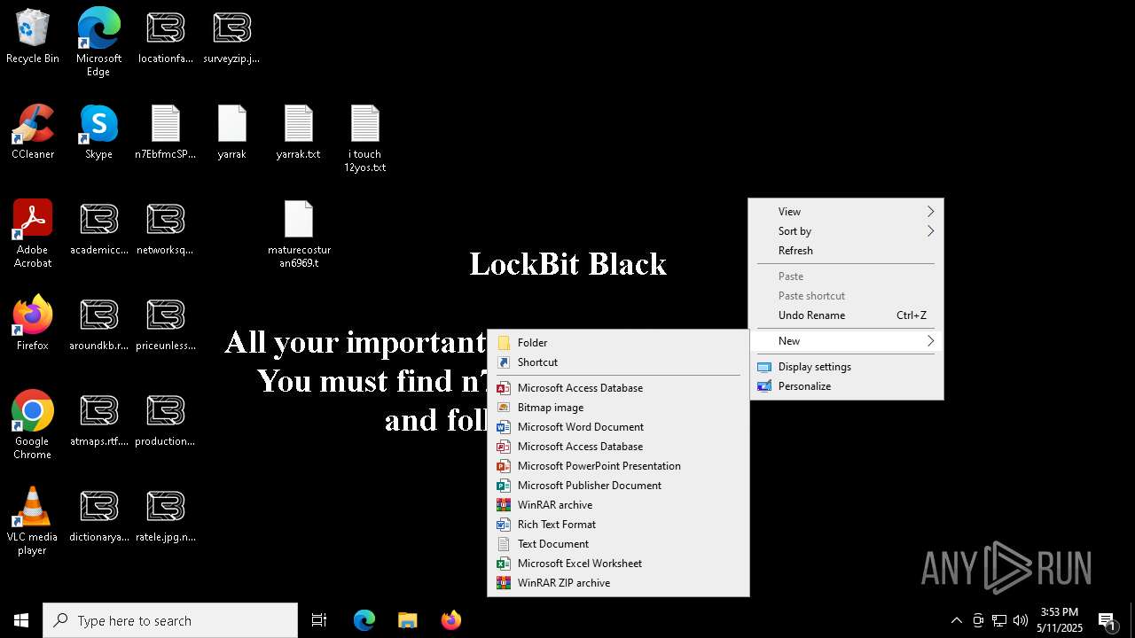
Task: Select the surveyzip.j... encrypted file icon
Action: click(x=231, y=36)
